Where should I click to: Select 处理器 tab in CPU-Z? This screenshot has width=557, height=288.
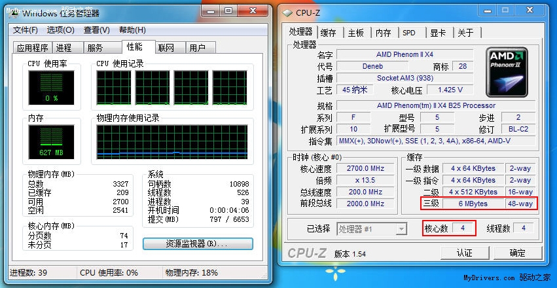[x=300, y=31]
